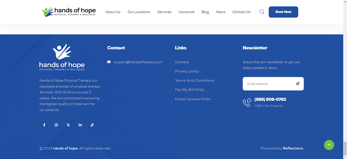Open the Our Locations menu item
The width and height of the screenshot is (347, 159).
[139, 12]
